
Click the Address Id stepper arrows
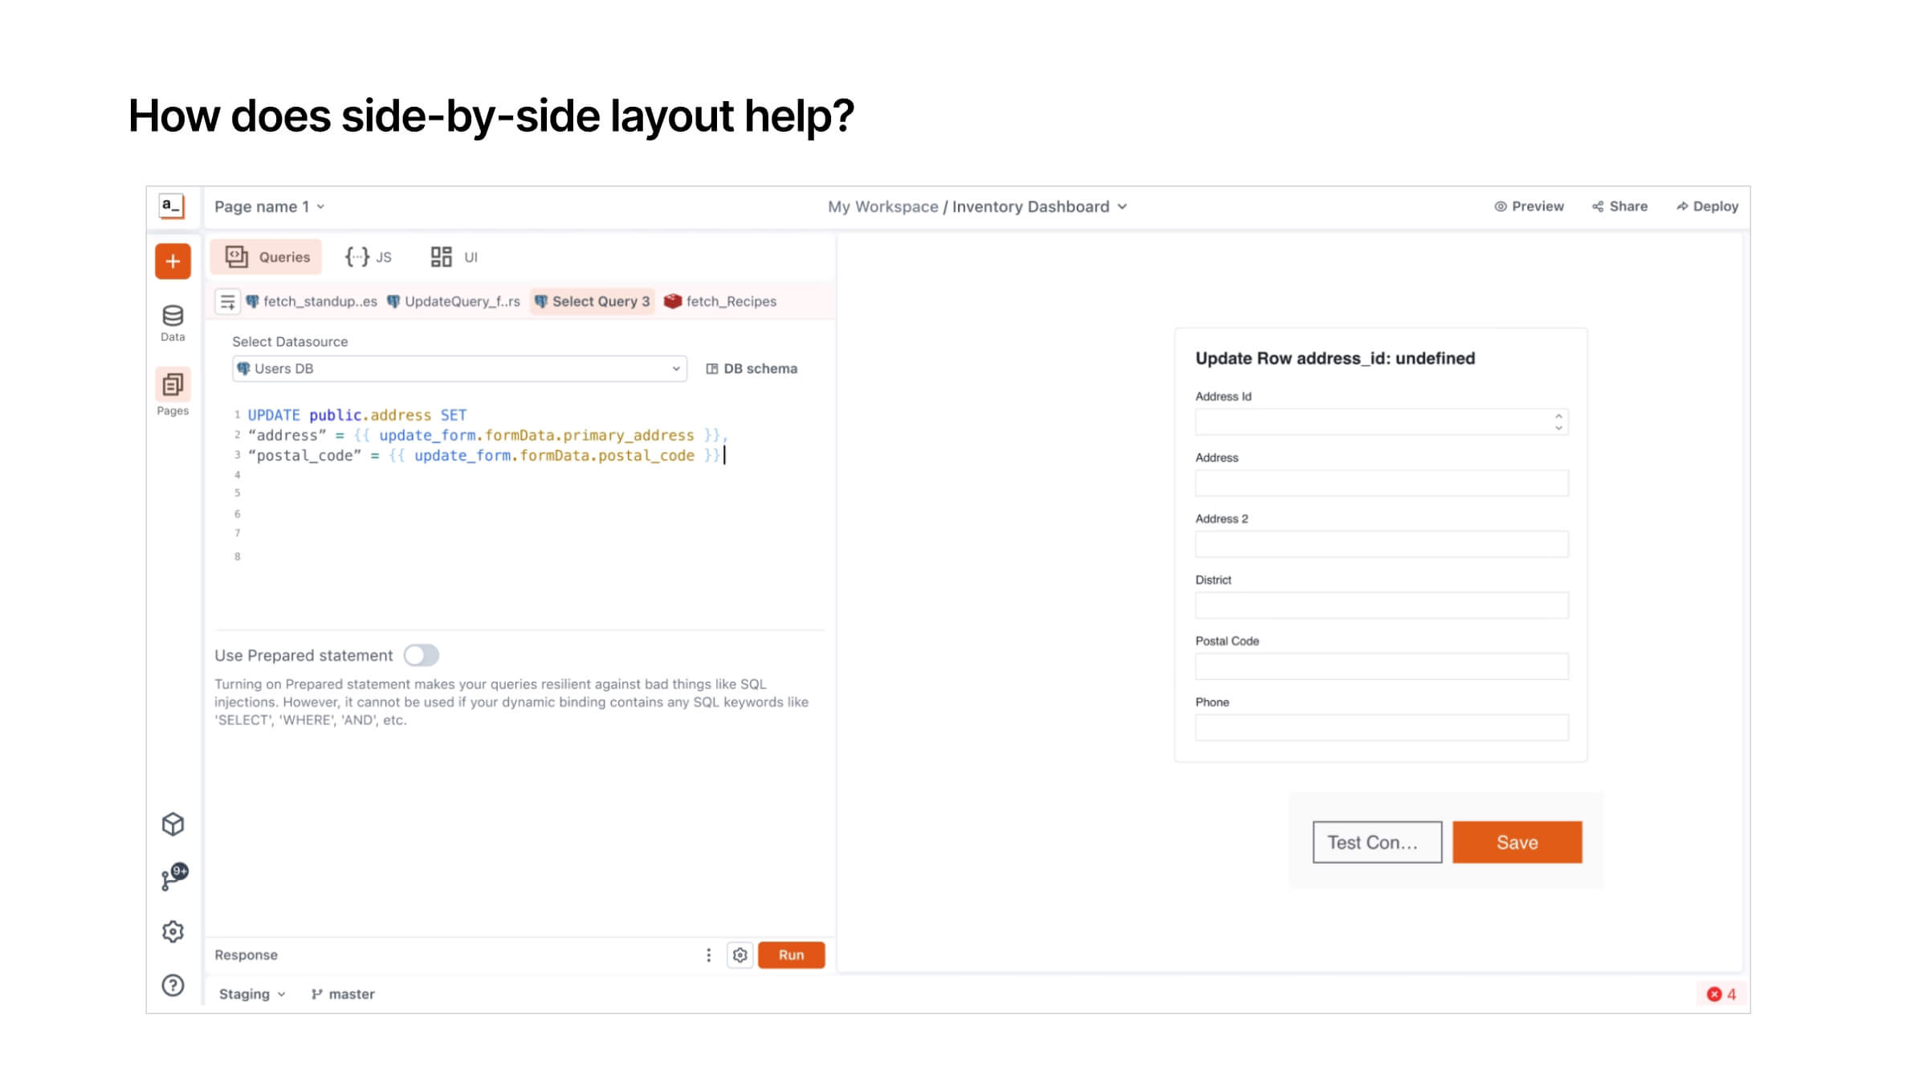[x=1558, y=422]
